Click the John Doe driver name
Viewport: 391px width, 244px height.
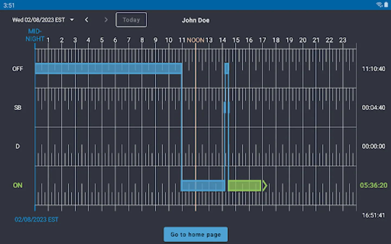point(195,20)
